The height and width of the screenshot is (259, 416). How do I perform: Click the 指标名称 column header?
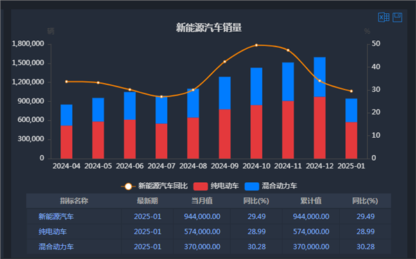pos(74,201)
